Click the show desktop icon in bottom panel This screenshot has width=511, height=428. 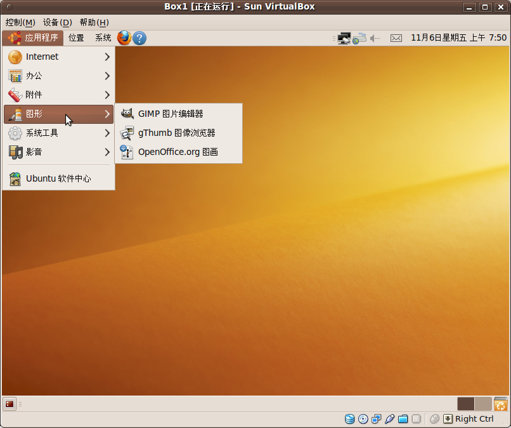[x=10, y=404]
